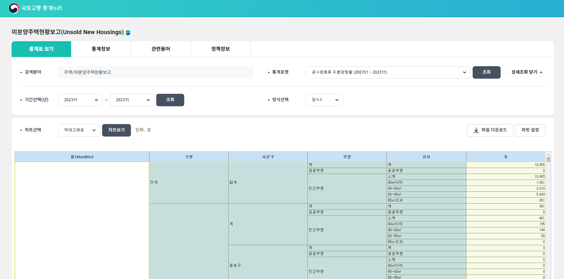Open 피벗 설정 settings
564x279 pixels.
click(530, 130)
